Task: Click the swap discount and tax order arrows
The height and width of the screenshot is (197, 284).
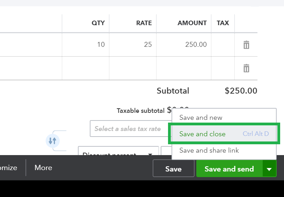Action: (52, 141)
